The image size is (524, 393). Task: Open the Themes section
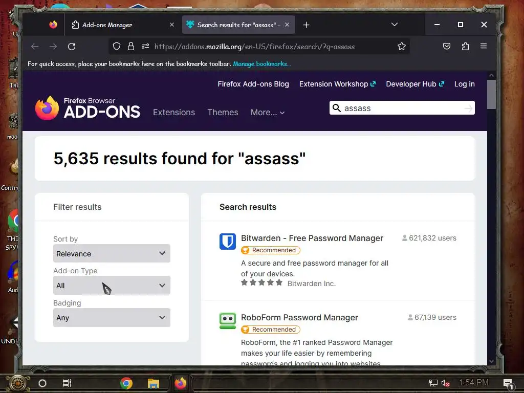tap(223, 112)
